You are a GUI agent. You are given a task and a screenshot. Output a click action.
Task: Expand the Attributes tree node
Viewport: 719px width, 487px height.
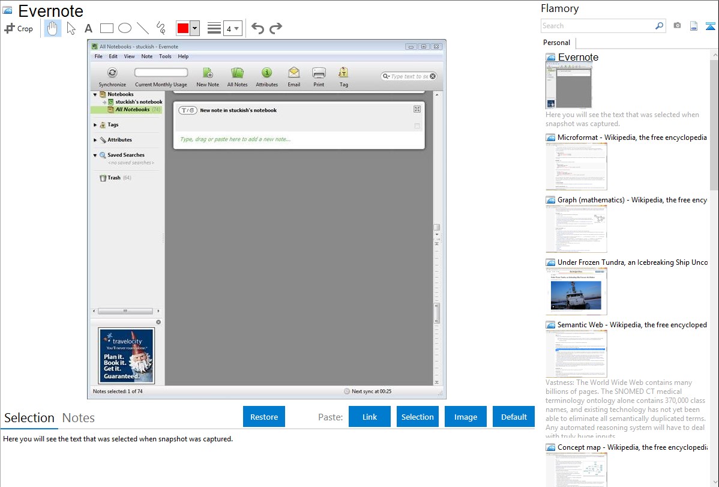click(95, 140)
